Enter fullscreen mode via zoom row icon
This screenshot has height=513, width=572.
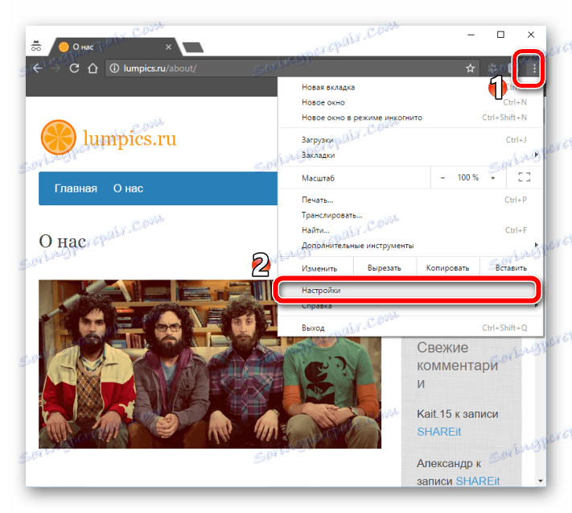[525, 177]
